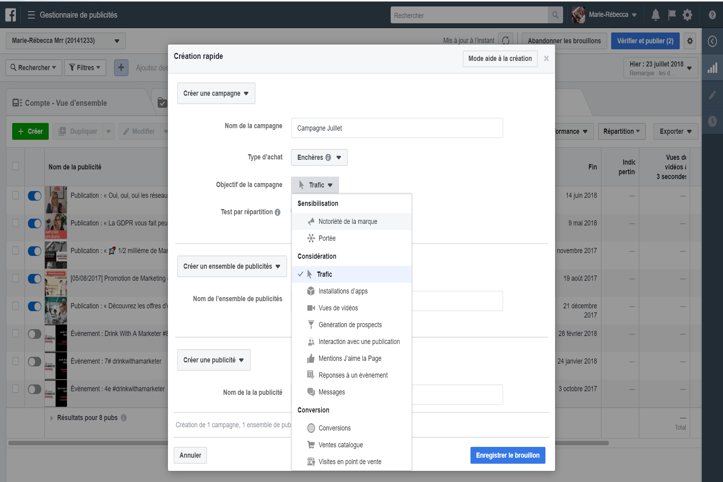Click the pencil edit icon in right sidebar
723x482 pixels.
tap(712, 95)
